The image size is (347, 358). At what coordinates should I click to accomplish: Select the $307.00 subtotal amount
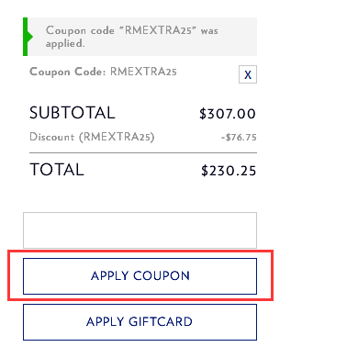pyautogui.click(x=228, y=114)
